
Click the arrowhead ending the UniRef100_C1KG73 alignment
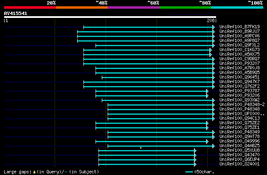point(211,50)
